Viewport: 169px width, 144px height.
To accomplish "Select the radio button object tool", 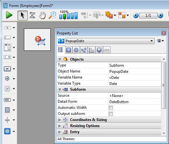I will (x=7, y=78).
